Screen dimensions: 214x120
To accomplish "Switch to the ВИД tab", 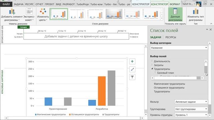I will click(x=59, y=4).
